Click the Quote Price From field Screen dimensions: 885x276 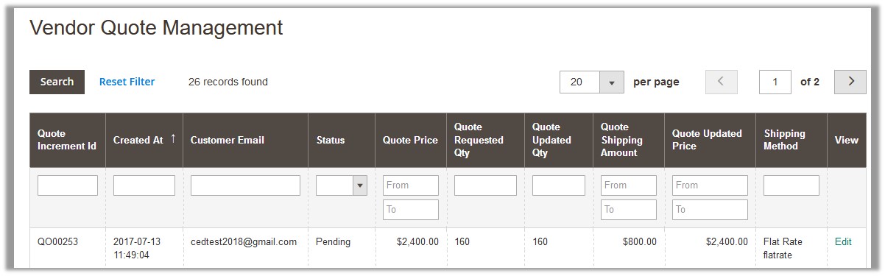[x=410, y=185]
